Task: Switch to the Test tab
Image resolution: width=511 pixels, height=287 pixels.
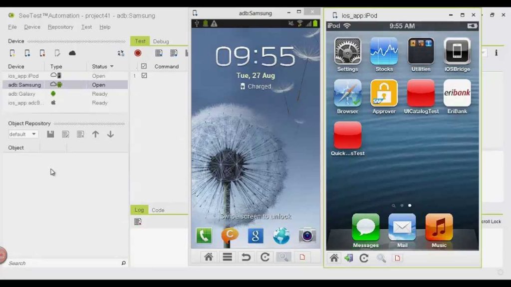Action: click(x=140, y=41)
